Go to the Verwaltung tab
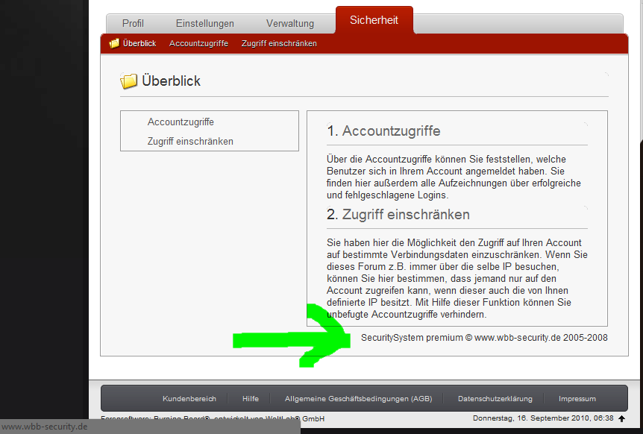The height and width of the screenshot is (434, 643). point(290,24)
